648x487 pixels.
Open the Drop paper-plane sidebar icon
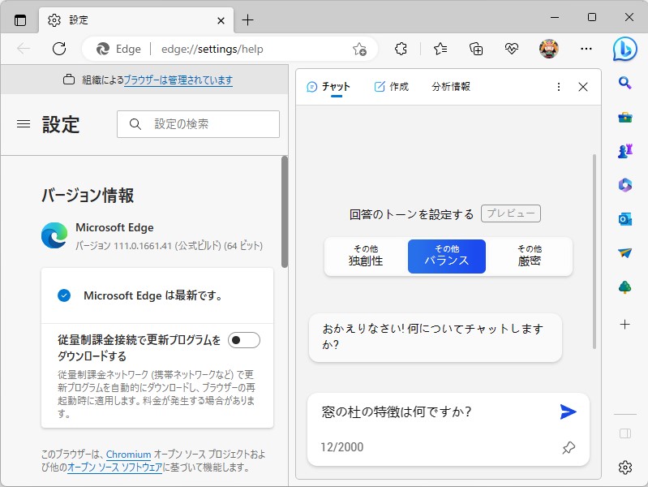click(624, 252)
